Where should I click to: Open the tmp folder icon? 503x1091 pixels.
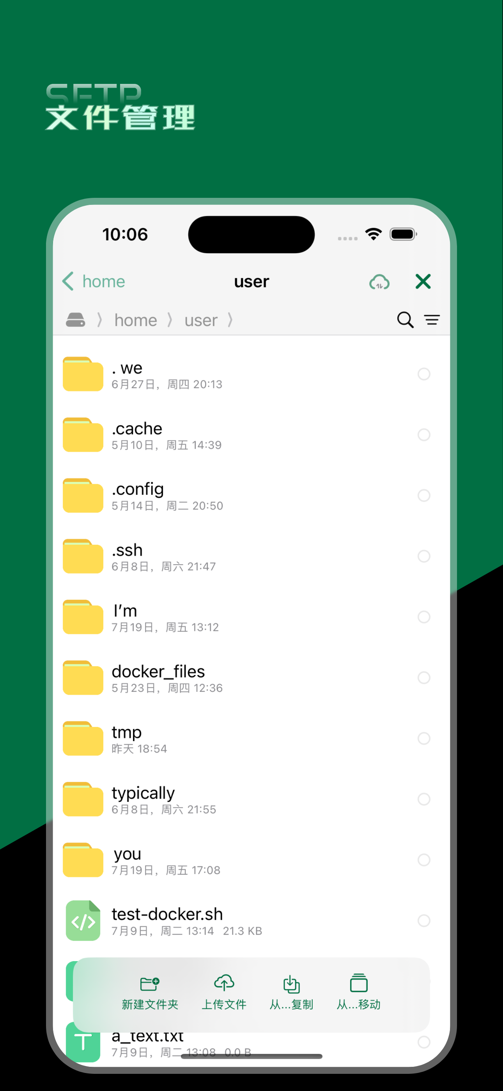(83, 738)
